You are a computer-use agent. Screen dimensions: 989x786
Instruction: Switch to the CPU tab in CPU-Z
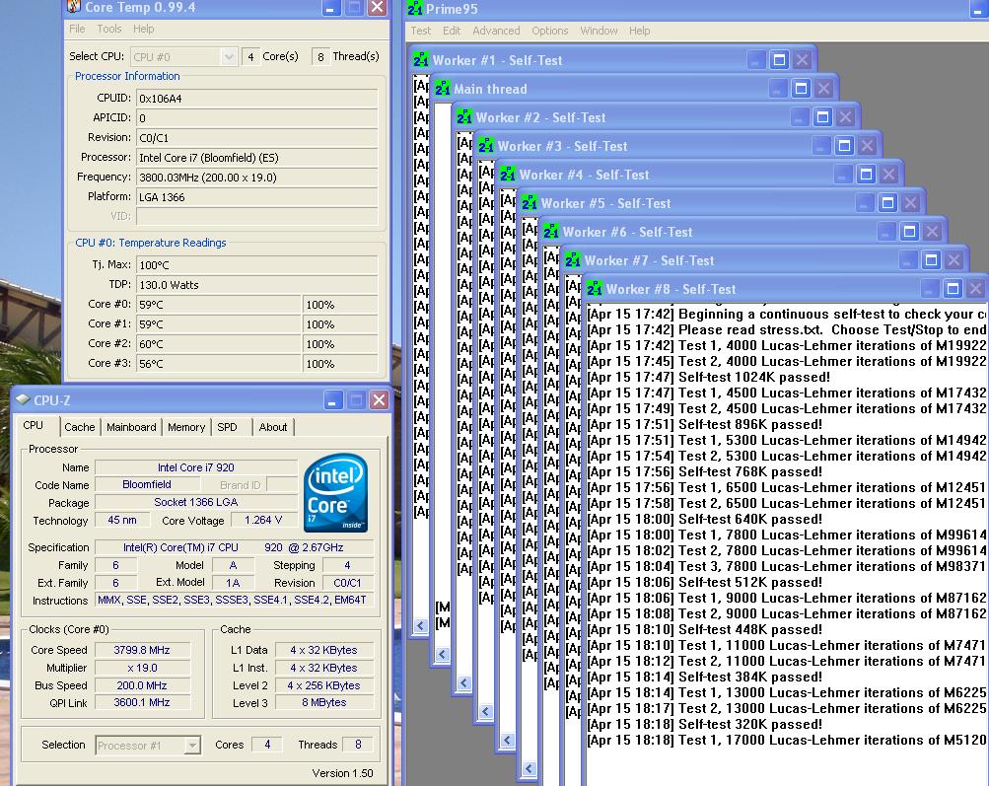[x=34, y=426]
